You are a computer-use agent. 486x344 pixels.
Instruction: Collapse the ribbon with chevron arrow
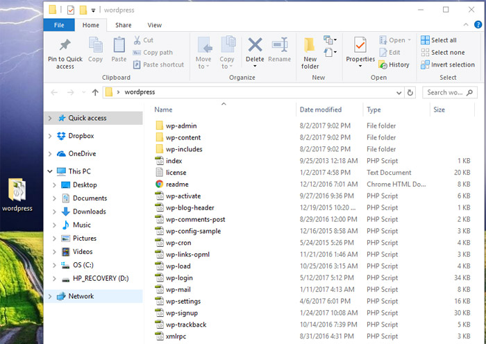pos(466,25)
